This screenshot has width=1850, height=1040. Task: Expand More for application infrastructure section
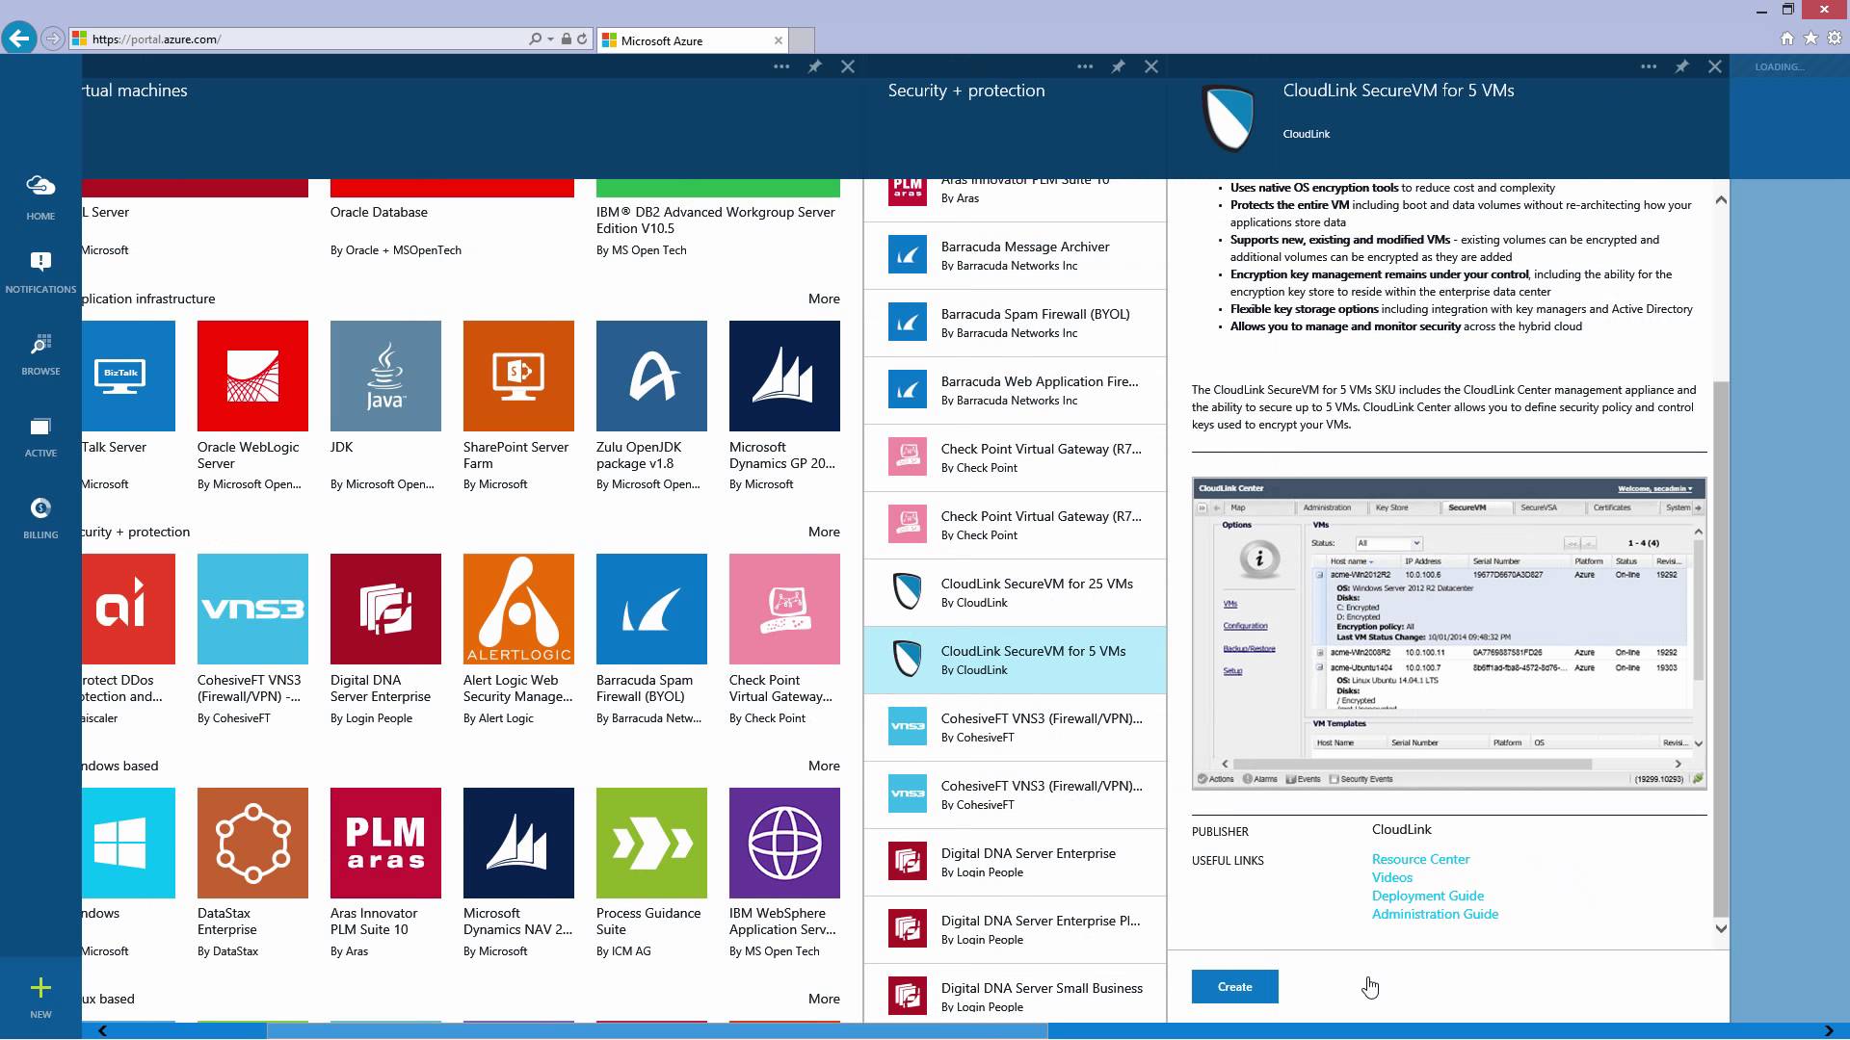(824, 299)
